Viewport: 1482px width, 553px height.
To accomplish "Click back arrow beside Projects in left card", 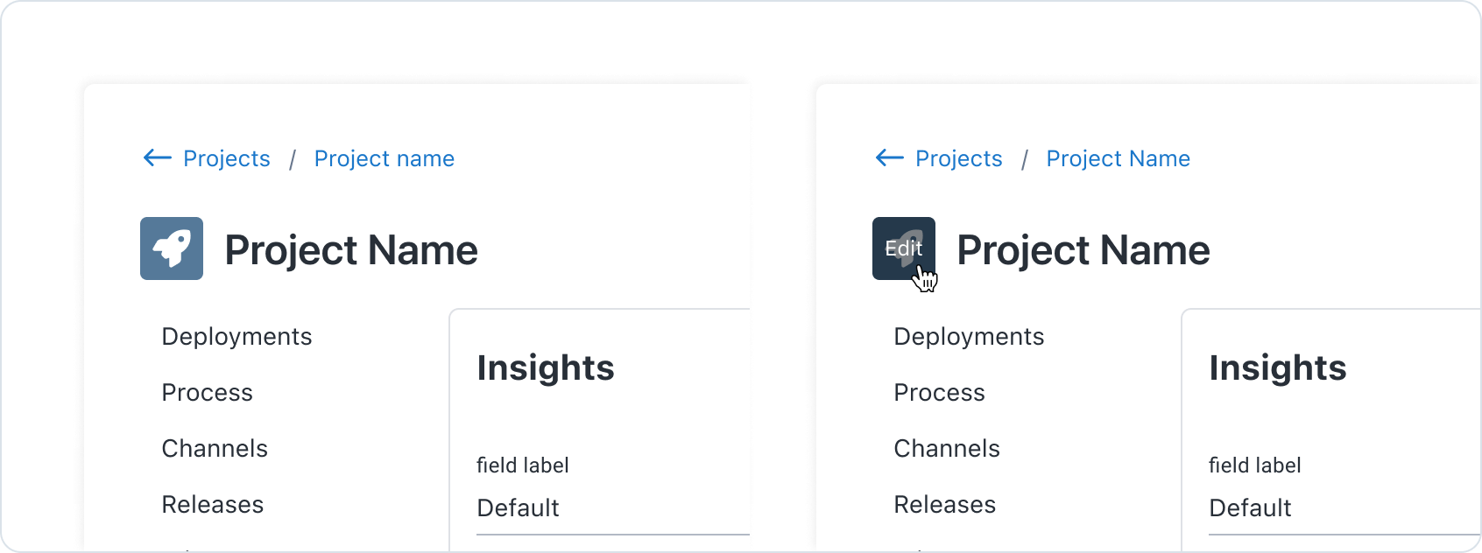I will (158, 157).
